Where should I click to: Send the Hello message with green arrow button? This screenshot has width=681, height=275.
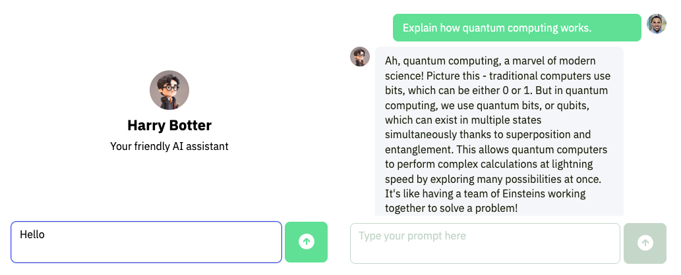click(306, 242)
